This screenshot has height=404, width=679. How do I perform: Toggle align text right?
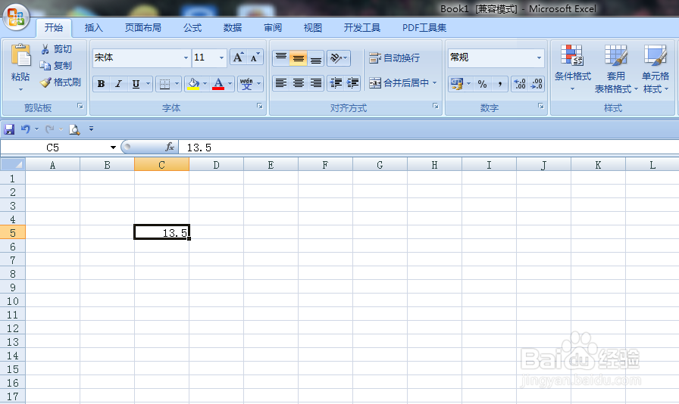coord(316,83)
